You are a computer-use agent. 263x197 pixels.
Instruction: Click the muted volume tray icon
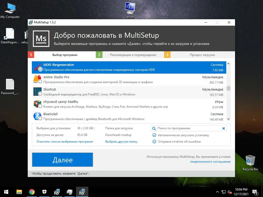pyautogui.click(x=230, y=192)
